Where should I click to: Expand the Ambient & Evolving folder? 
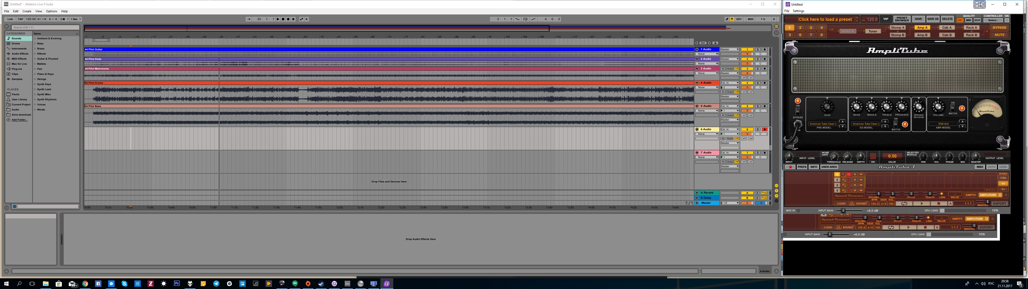pos(35,38)
